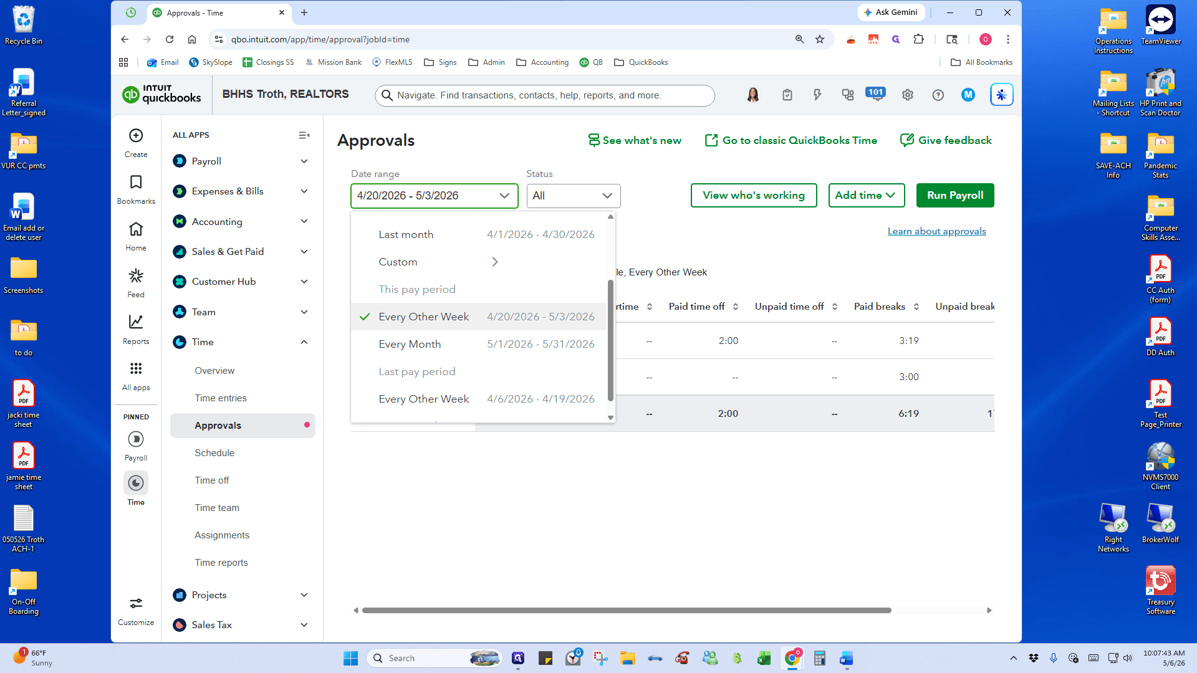Image resolution: width=1197 pixels, height=673 pixels.
Task: Open the Feed icon
Action: coord(136,275)
